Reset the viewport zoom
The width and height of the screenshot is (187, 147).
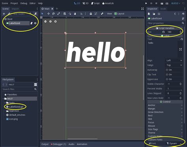(50, 21)
